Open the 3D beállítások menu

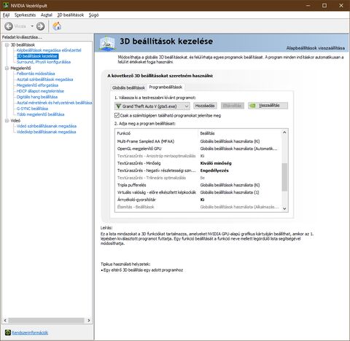click(71, 15)
